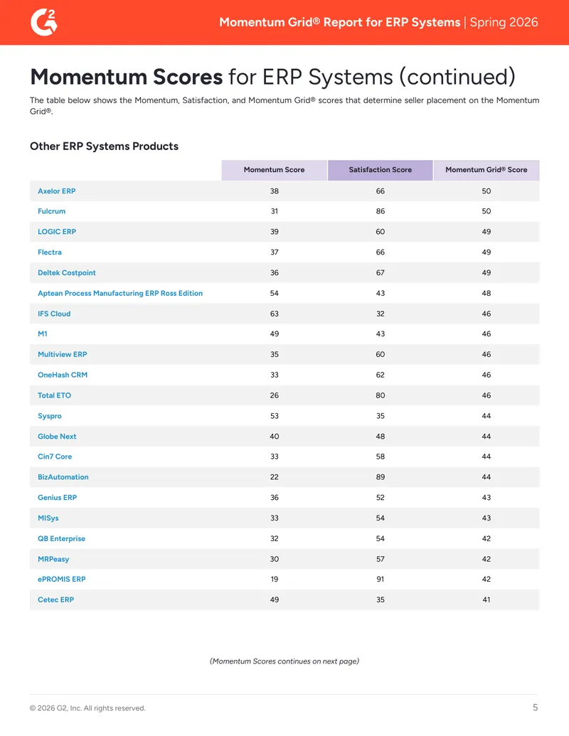Image resolution: width=569 pixels, height=736 pixels.
Task: Click Aptean Process Manufacturing ERP Ross Edition
Action: coord(120,294)
